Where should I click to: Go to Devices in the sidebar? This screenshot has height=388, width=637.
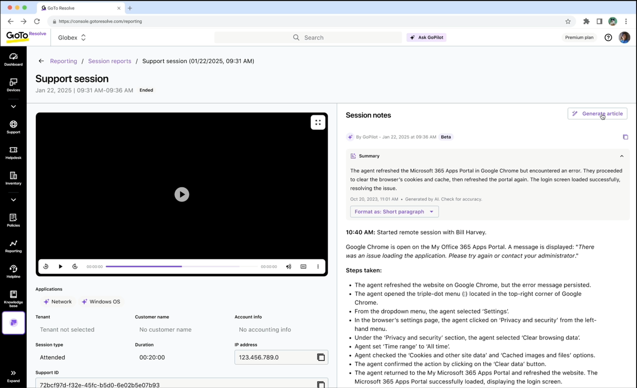13,85
